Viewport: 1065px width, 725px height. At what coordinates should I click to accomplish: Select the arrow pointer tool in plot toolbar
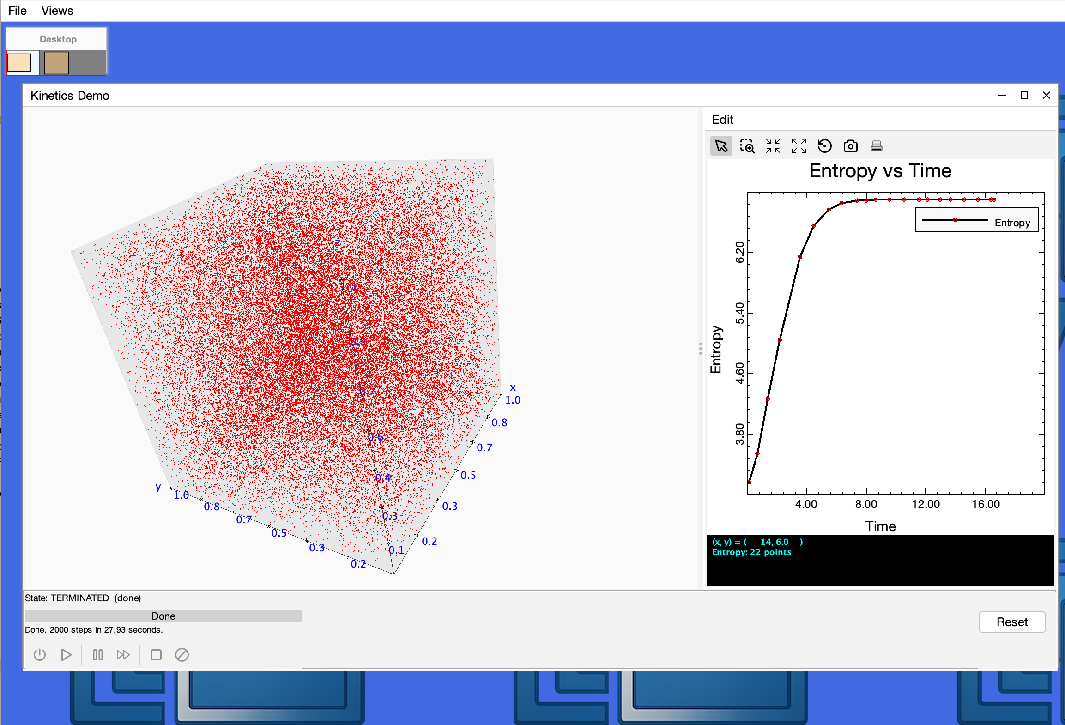click(x=721, y=146)
